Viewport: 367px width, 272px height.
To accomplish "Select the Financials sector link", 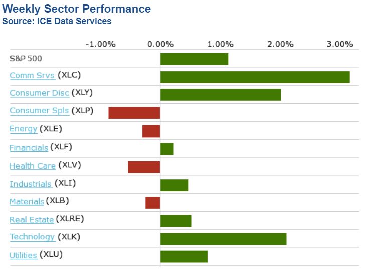I will [29, 147].
